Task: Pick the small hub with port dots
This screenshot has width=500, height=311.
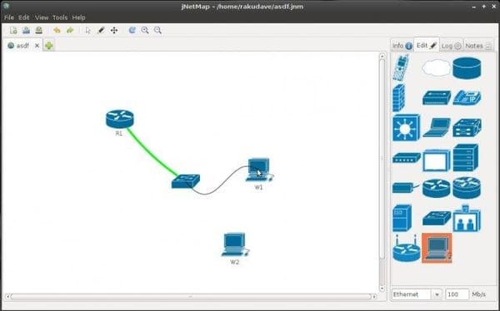Action: [x=407, y=158]
